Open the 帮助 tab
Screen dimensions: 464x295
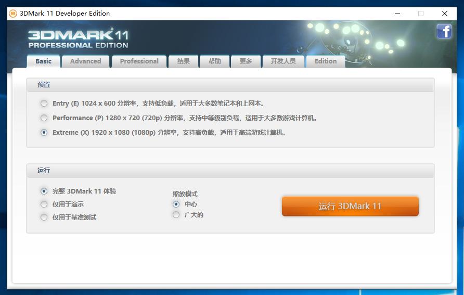(214, 61)
